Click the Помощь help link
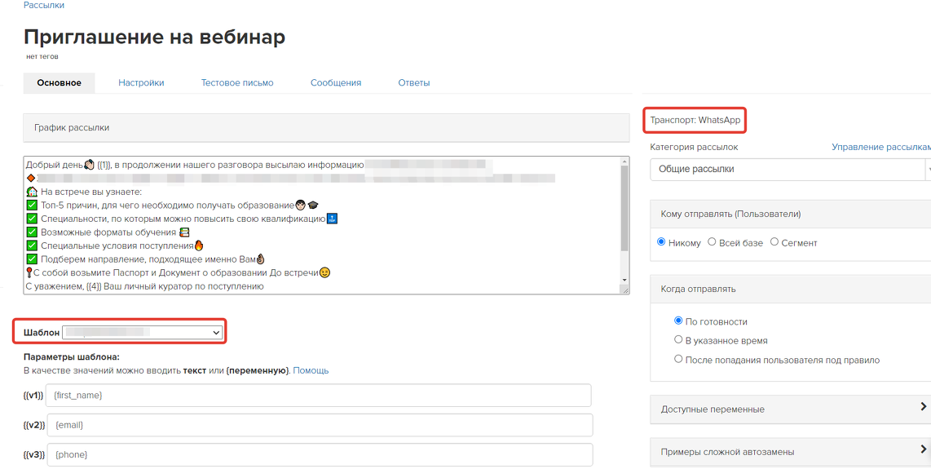The image size is (931, 469). pos(311,370)
